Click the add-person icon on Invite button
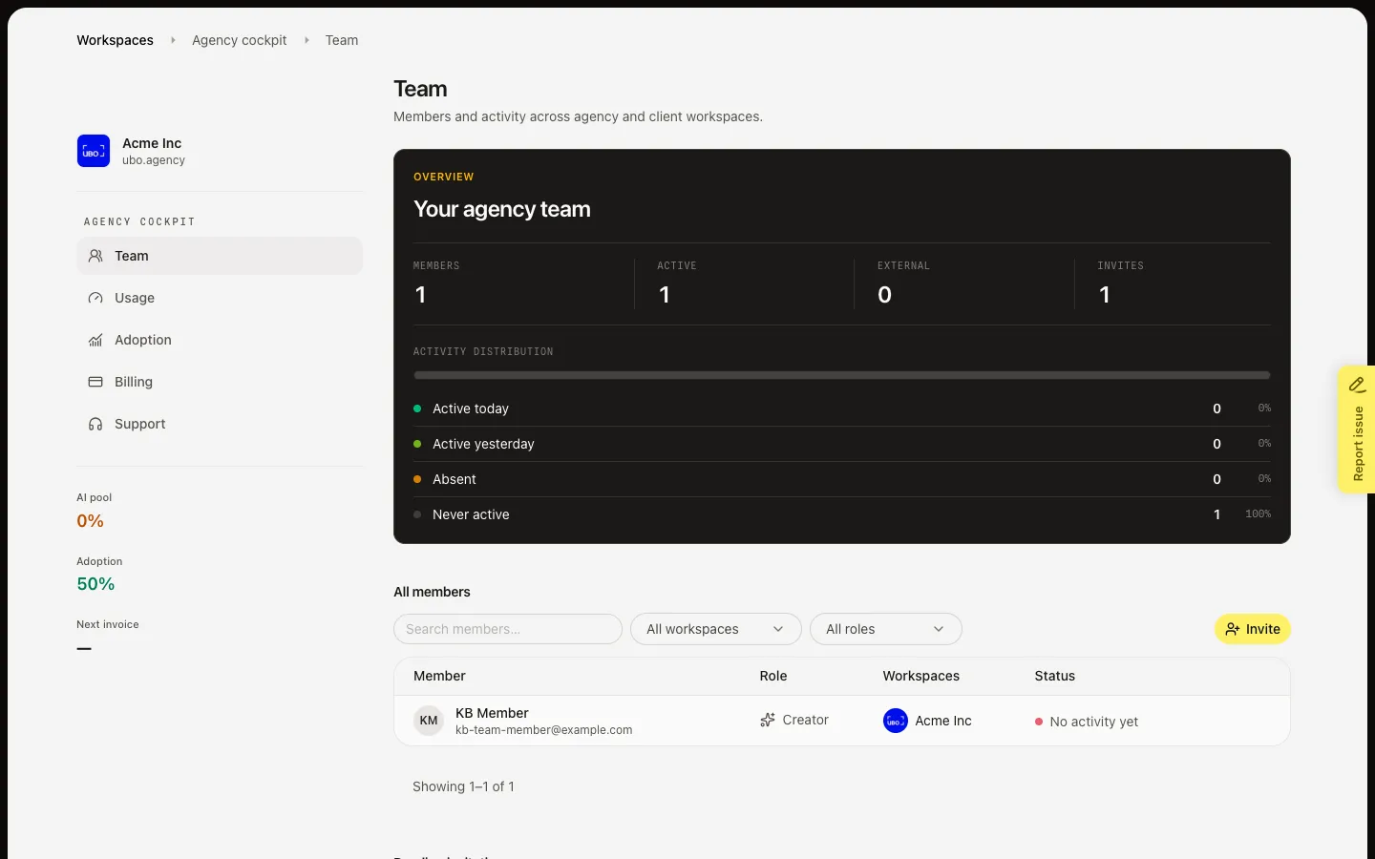Image resolution: width=1375 pixels, height=859 pixels. [x=1233, y=629]
